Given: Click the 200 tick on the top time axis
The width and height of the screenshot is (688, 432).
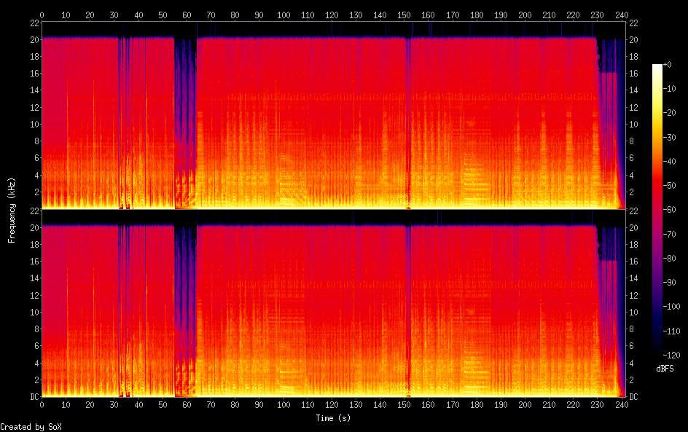Looking at the screenshot, I should [525, 15].
